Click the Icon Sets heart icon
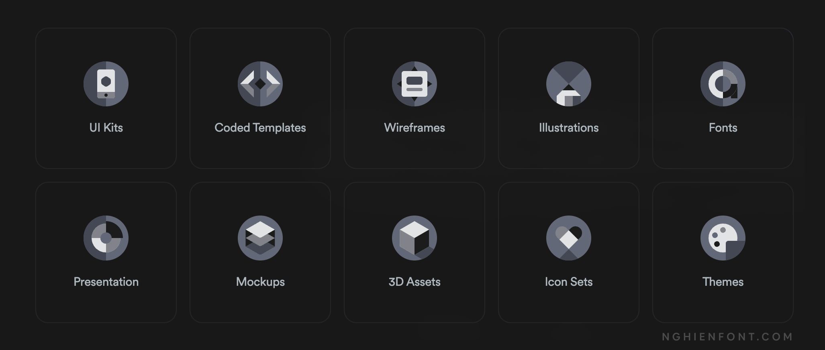Image resolution: width=825 pixels, height=350 pixels. point(569,238)
